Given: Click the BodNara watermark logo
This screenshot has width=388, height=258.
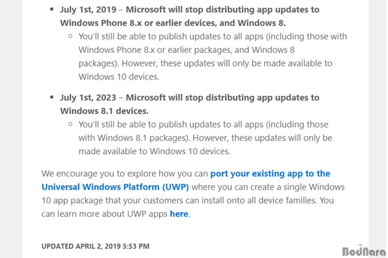Looking at the screenshot, I should (x=363, y=251).
